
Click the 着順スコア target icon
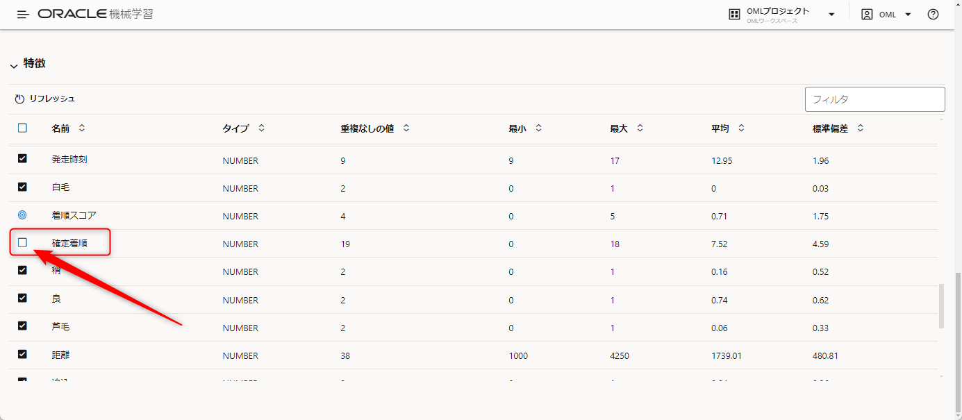22,215
